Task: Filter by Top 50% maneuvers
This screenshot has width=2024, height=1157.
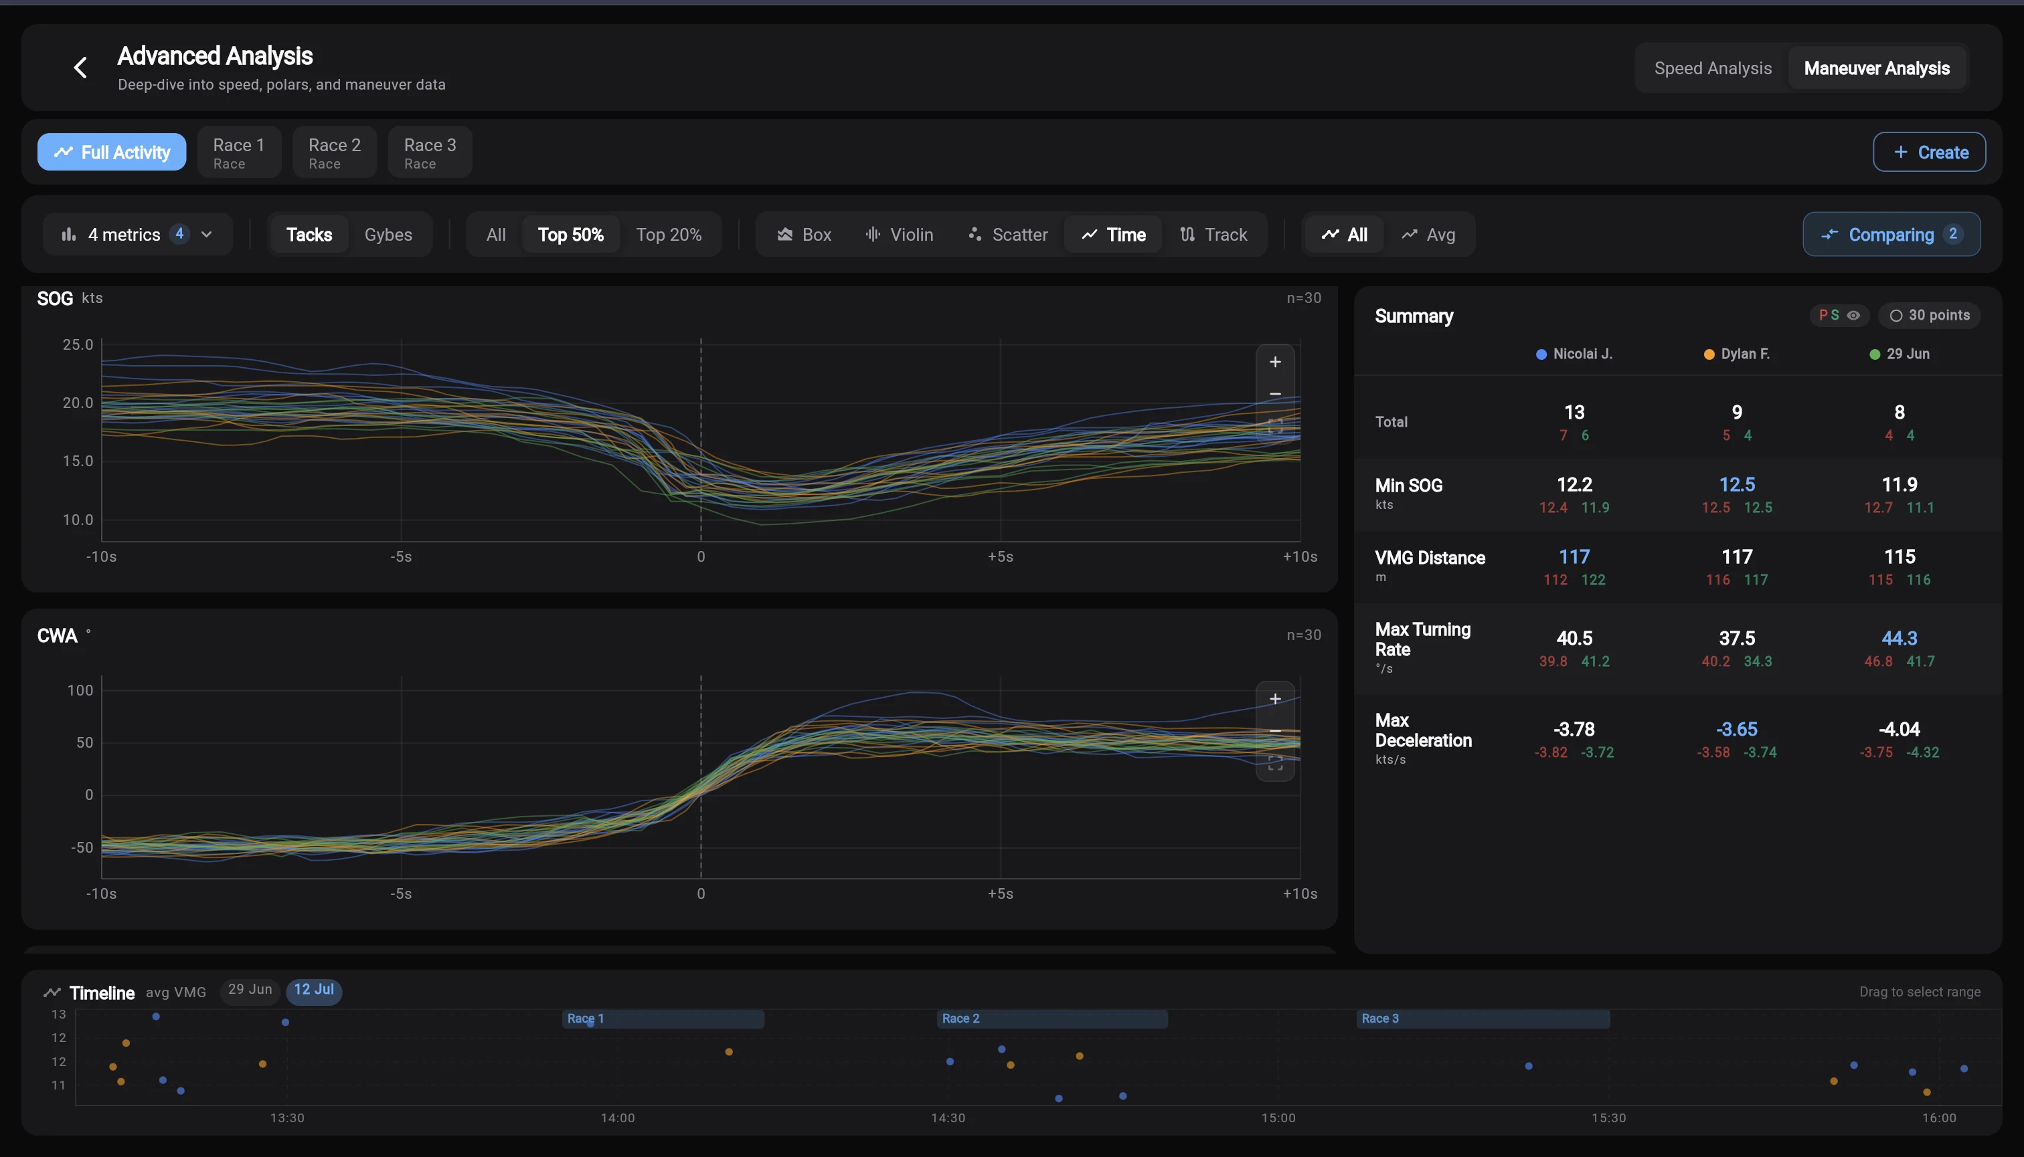Action: (570, 235)
